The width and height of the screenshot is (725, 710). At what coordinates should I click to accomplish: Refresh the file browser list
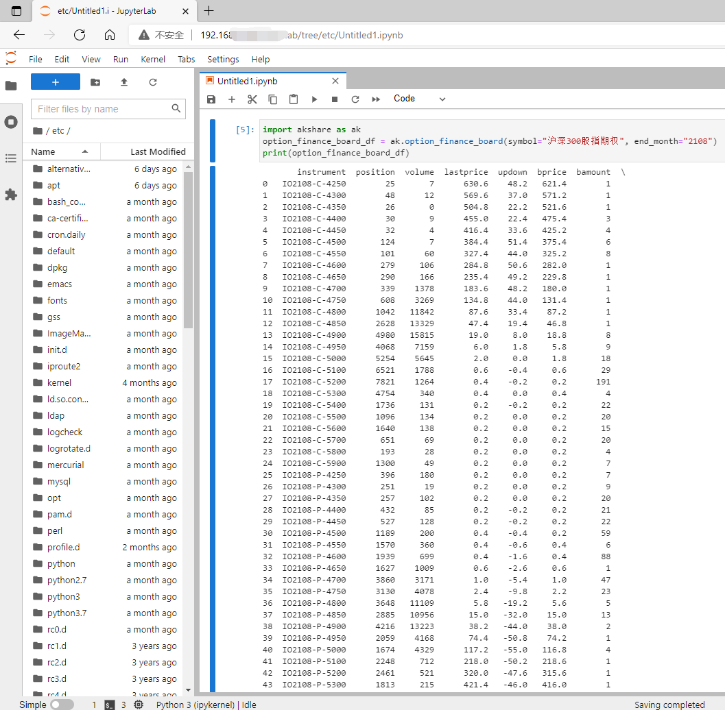tap(152, 82)
